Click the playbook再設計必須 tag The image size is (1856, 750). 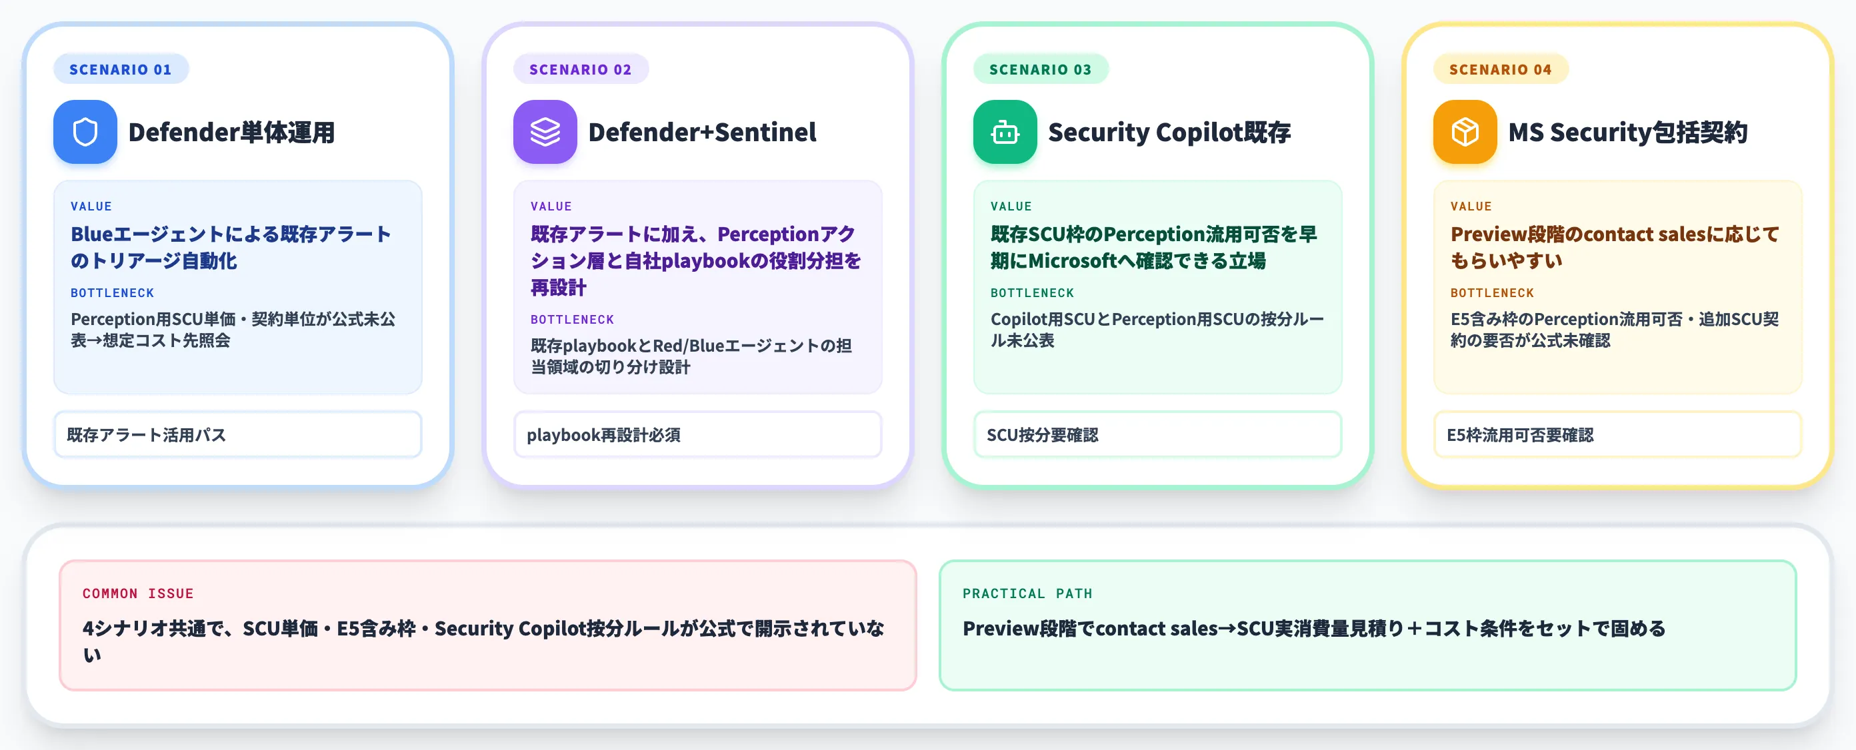click(697, 435)
